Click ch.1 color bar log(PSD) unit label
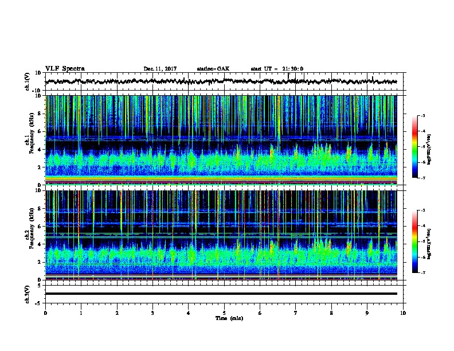Screen dimensions: 454x351 (x=429, y=149)
